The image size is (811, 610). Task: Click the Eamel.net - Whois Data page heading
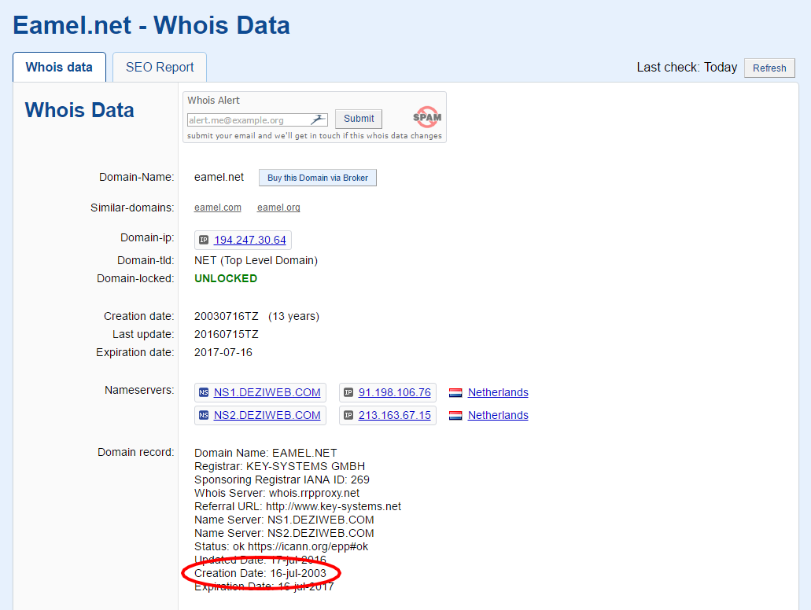[151, 25]
